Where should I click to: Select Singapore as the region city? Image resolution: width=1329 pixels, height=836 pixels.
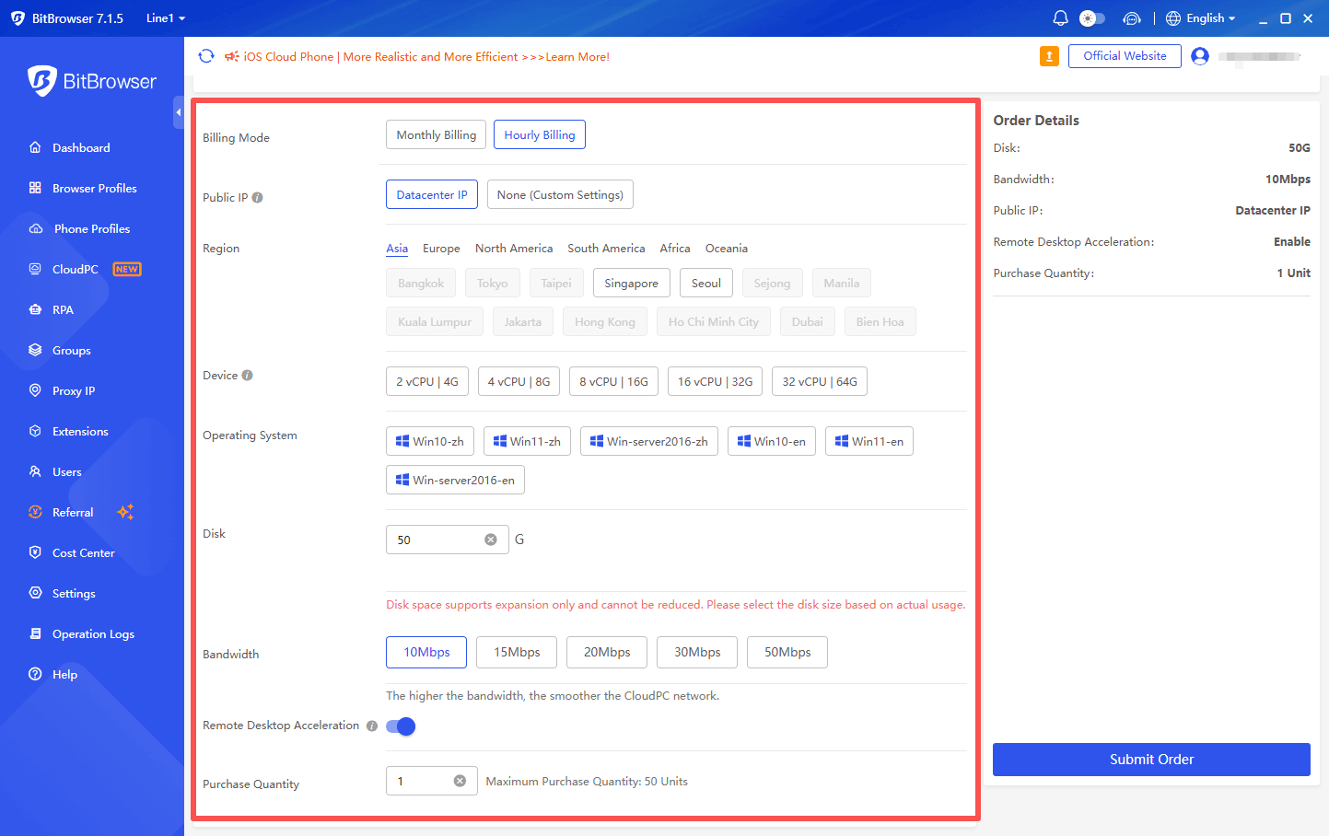(632, 283)
